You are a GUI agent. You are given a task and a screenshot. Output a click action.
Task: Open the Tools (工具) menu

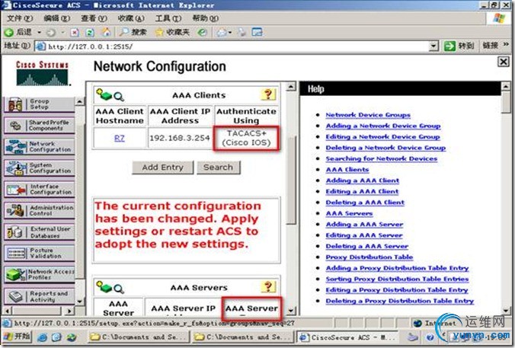pos(168,18)
